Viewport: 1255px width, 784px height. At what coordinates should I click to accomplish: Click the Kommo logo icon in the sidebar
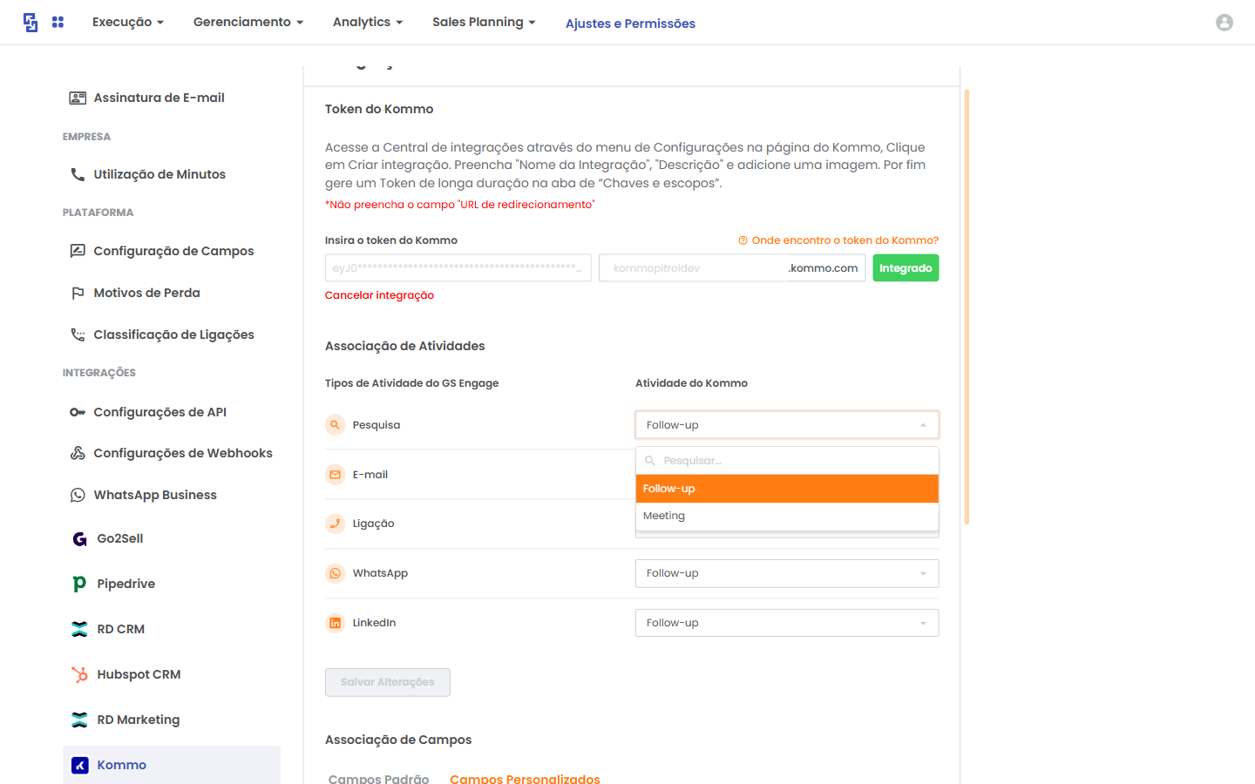coord(79,765)
